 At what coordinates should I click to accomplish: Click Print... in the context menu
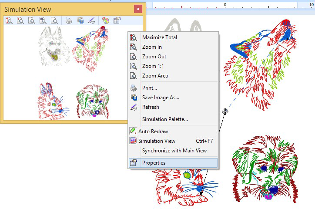150,88
